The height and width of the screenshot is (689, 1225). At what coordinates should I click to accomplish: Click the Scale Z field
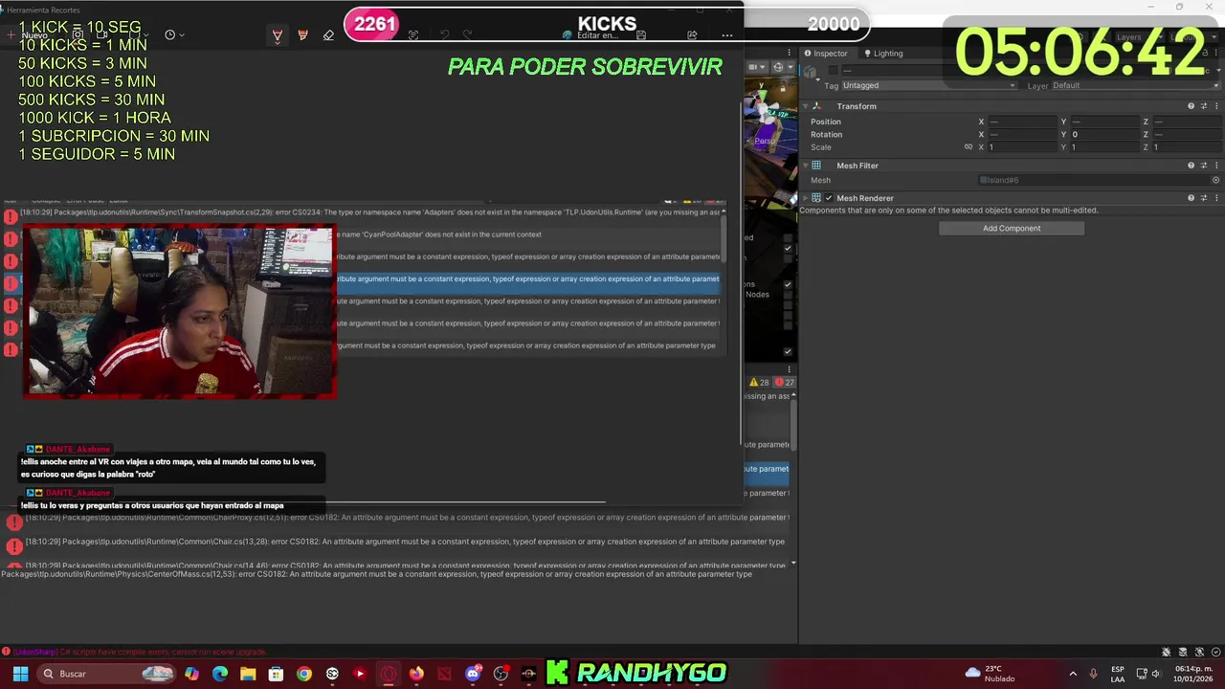(1187, 147)
